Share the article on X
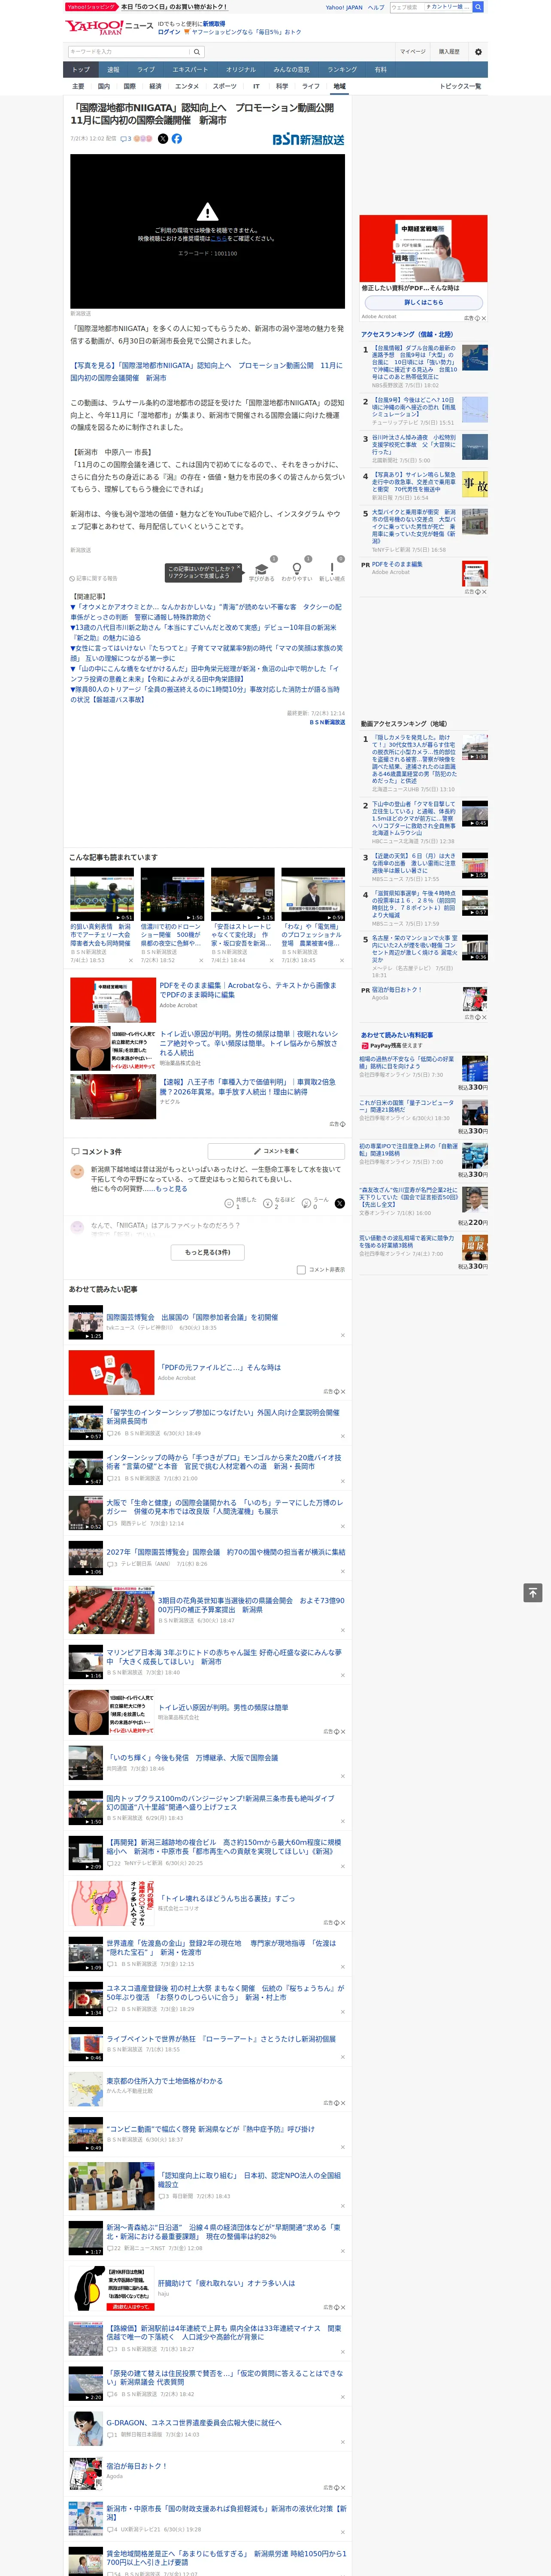Image resolution: width=551 pixels, height=2576 pixels. click(163, 139)
